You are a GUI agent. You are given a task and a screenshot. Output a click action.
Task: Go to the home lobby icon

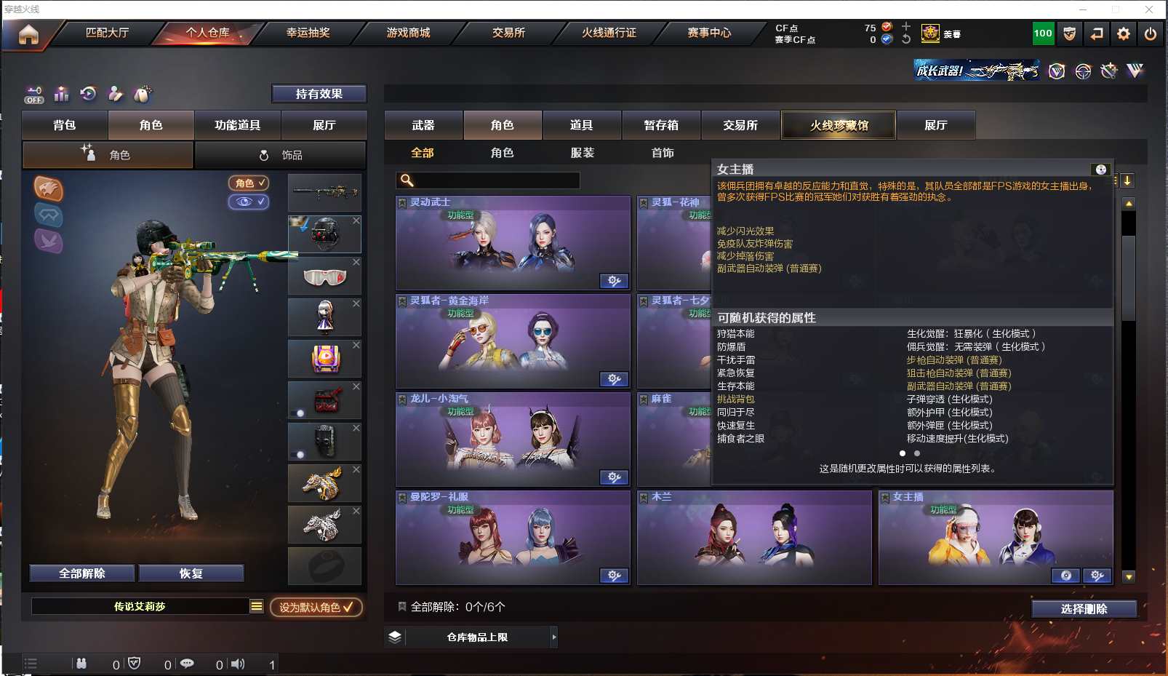pos(28,34)
